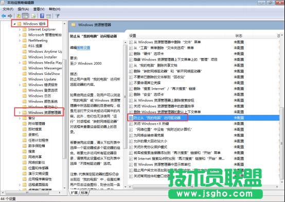Click the left tree pane vertical scrollbar
Viewport: 285px width, 202px height.
64,105
